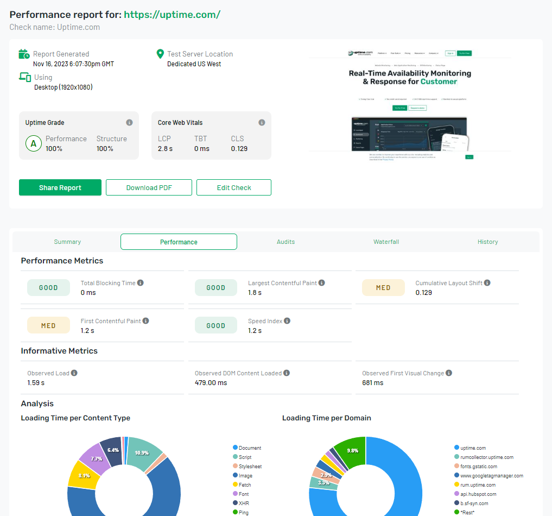
Task: Click the Total Blocking Time info icon
Action: point(141,282)
